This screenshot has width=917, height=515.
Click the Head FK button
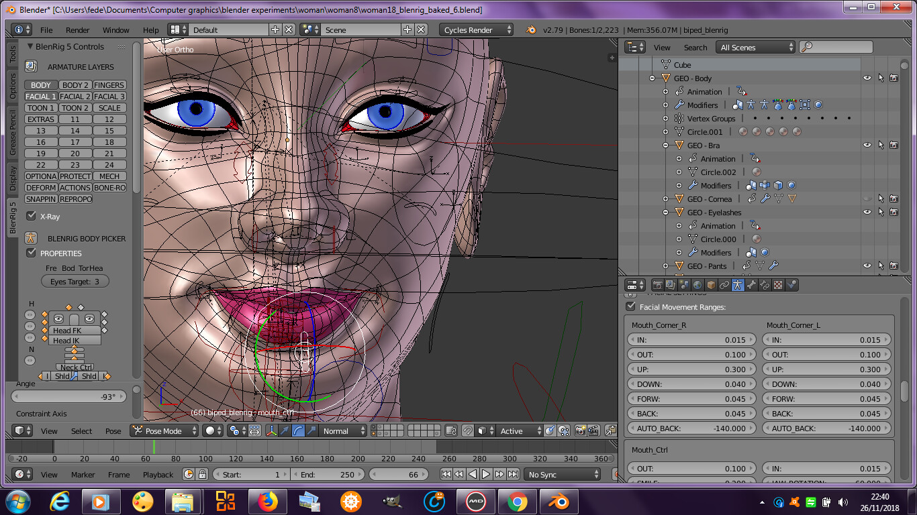pyautogui.click(x=75, y=331)
